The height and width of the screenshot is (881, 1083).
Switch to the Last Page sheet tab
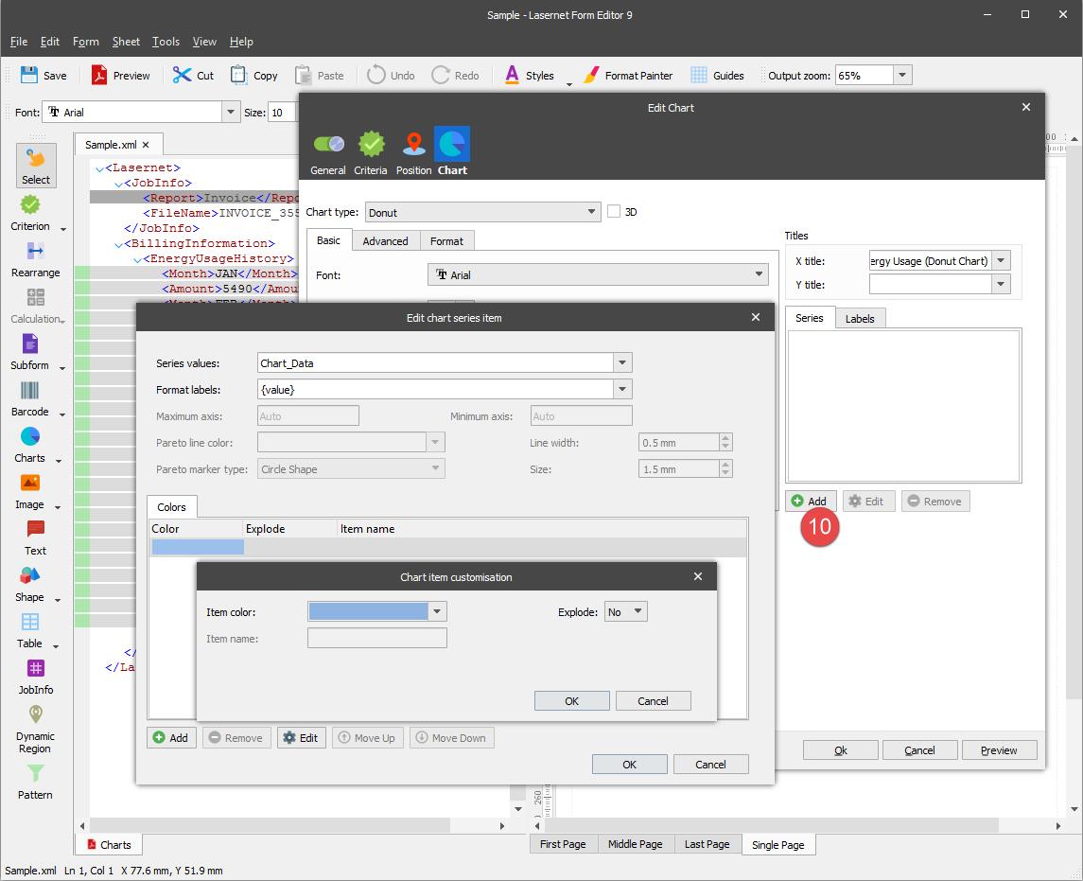coord(707,844)
